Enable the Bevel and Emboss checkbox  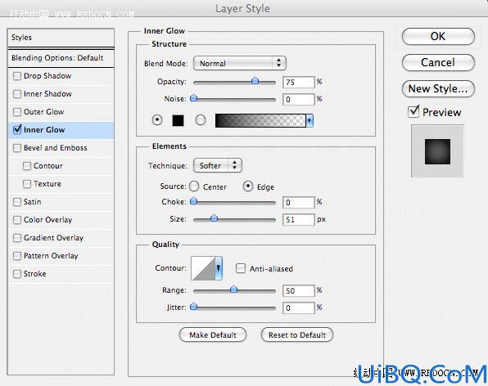(17, 148)
